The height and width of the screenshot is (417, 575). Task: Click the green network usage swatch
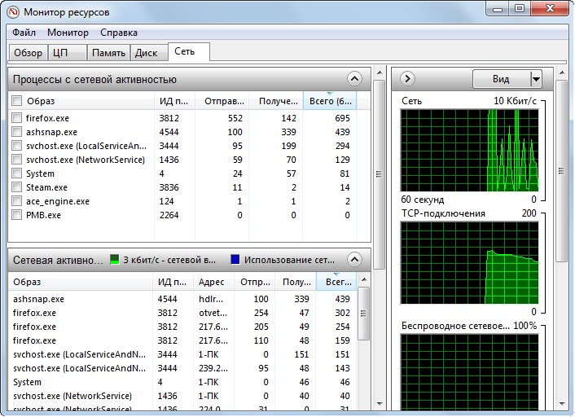(115, 260)
